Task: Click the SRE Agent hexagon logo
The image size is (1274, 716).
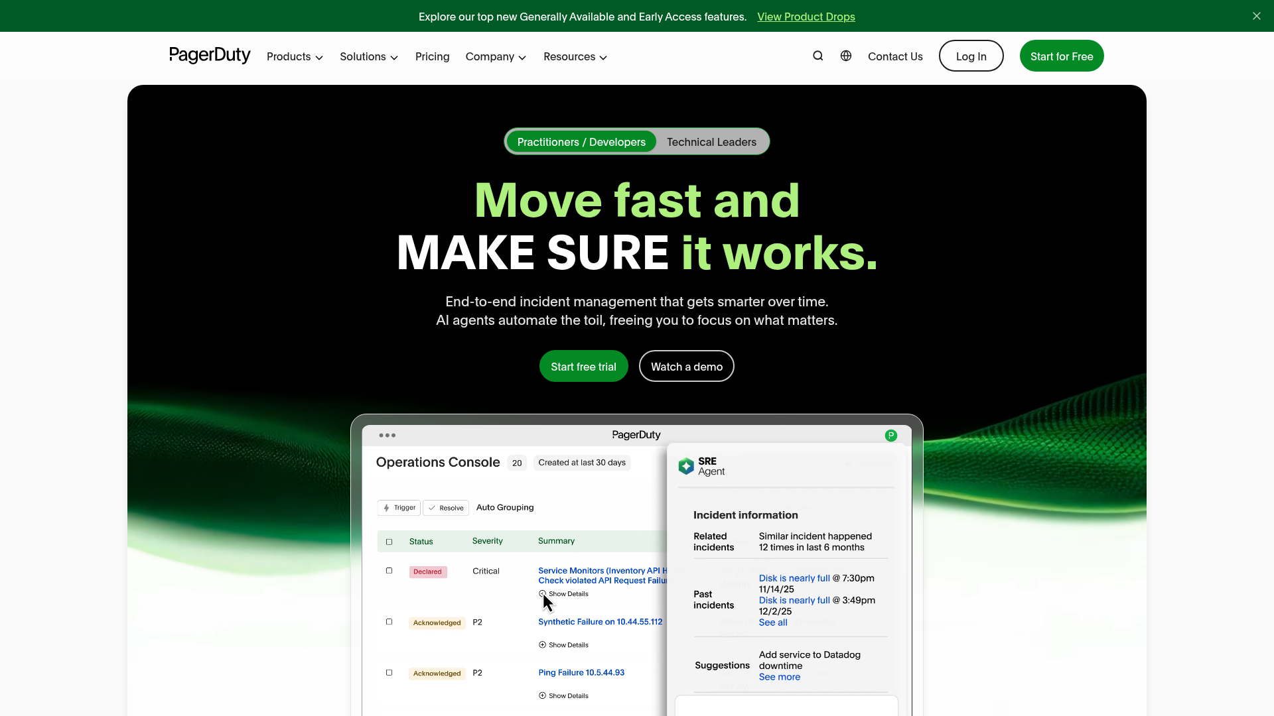Action: coord(686,466)
